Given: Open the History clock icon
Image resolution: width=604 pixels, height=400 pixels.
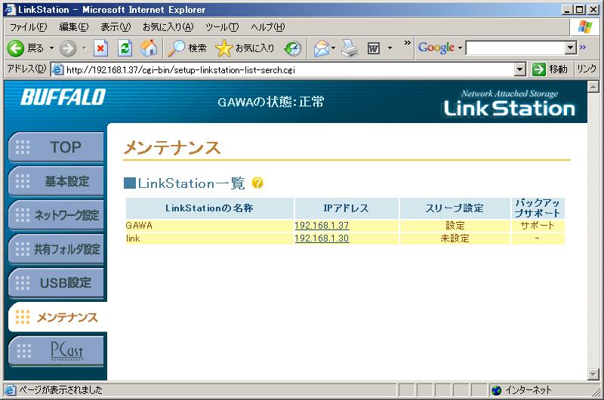Looking at the screenshot, I should tap(293, 48).
